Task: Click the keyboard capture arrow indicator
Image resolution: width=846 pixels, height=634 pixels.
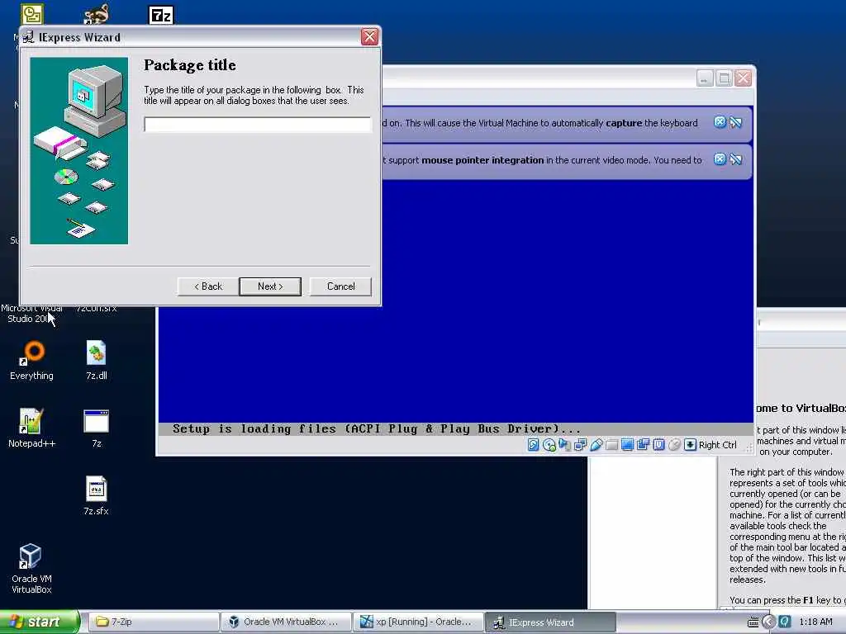Action: tap(690, 445)
